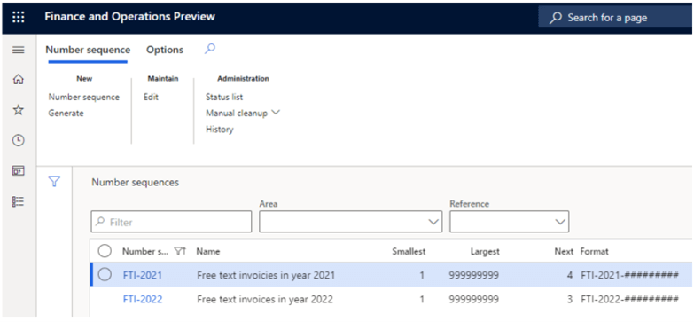Click the FTI-2022-######### format cell
Viewport: 694px width, 322px height.
[x=629, y=300]
